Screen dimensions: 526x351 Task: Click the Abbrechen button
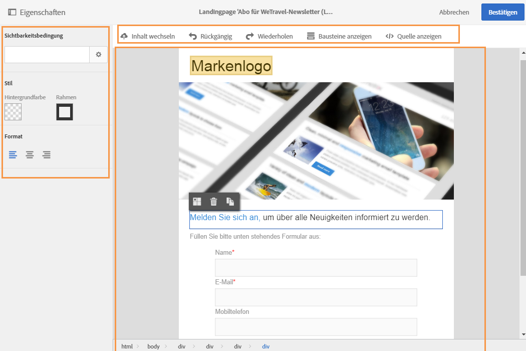tap(454, 12)
